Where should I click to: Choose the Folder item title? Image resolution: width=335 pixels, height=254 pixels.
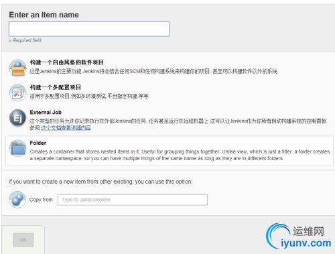point(38,143)
